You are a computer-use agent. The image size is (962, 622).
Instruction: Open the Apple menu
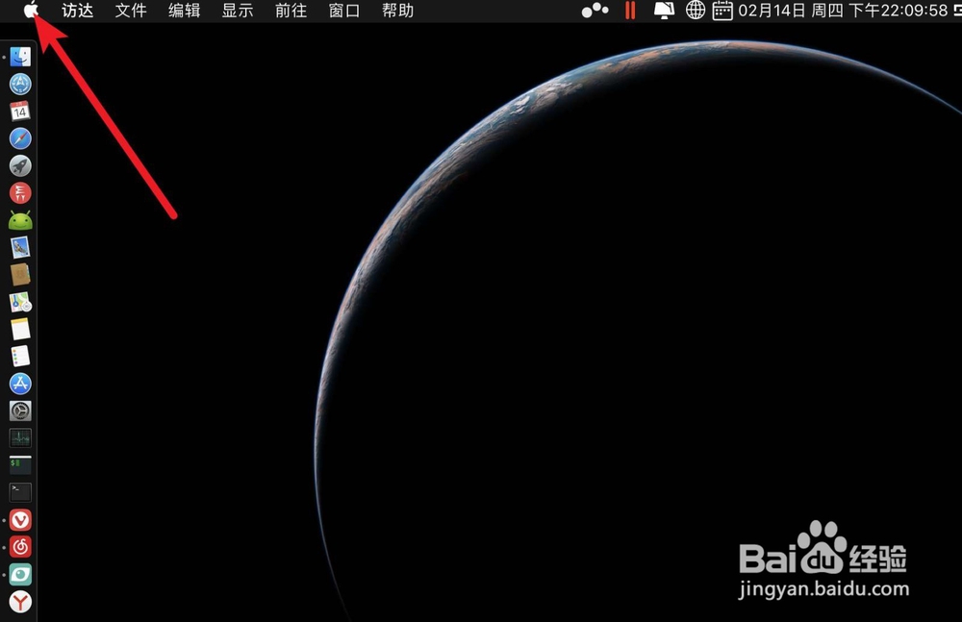point(32,10)
